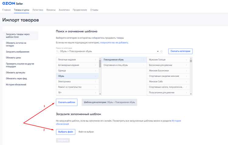Viewport: 228px width, 145px height.
Task: Expand chevron on the Печатные издания row
Action: [95, 60]
